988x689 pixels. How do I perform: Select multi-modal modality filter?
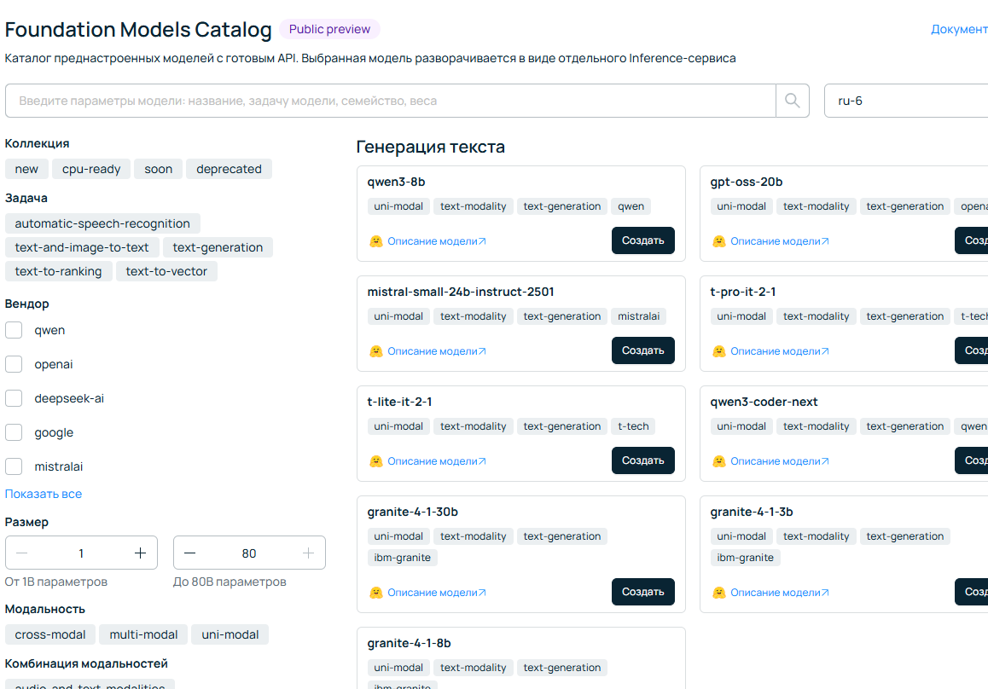143,634
